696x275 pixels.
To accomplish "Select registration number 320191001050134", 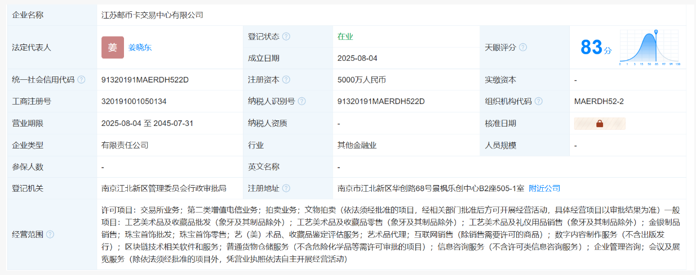I will (134, 102).
